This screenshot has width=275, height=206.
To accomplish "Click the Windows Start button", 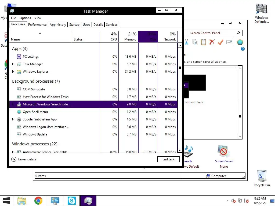I will click(x=6, y=201).
